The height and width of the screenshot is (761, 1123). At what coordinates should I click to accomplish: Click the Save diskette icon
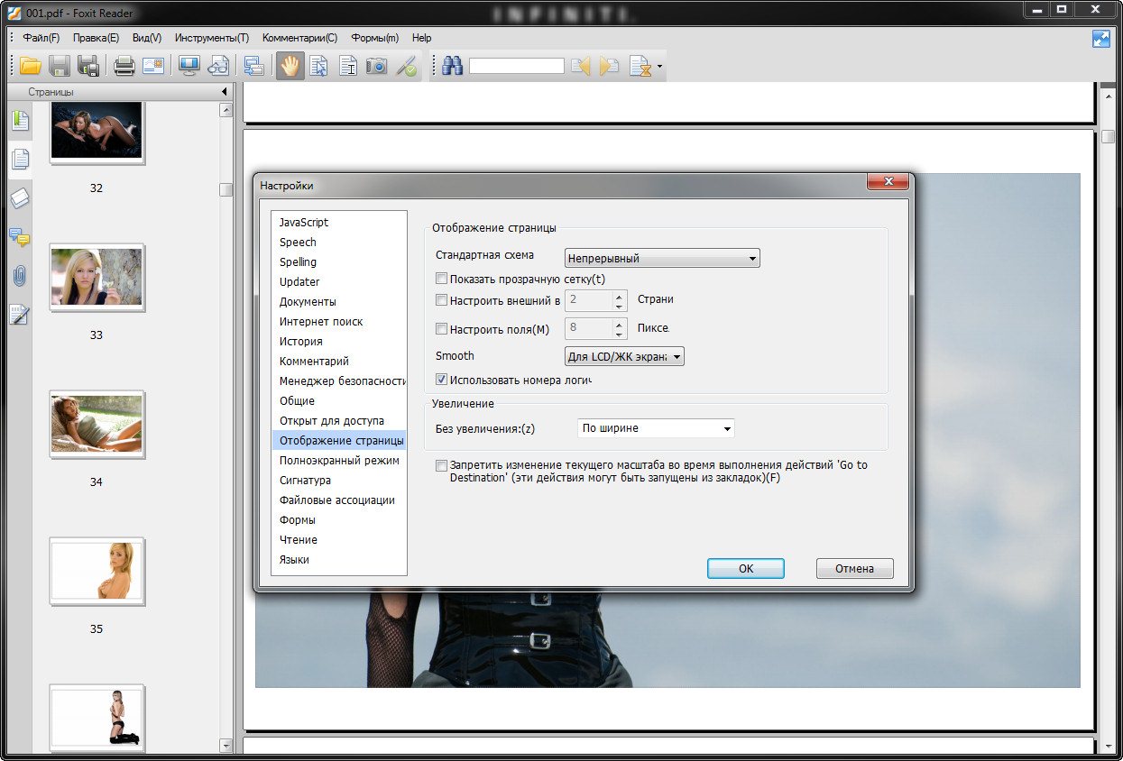click(60, 66)
